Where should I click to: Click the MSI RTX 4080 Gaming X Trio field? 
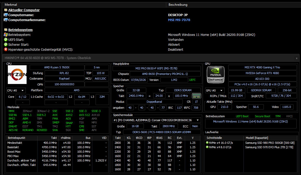[x=262, y=67]
